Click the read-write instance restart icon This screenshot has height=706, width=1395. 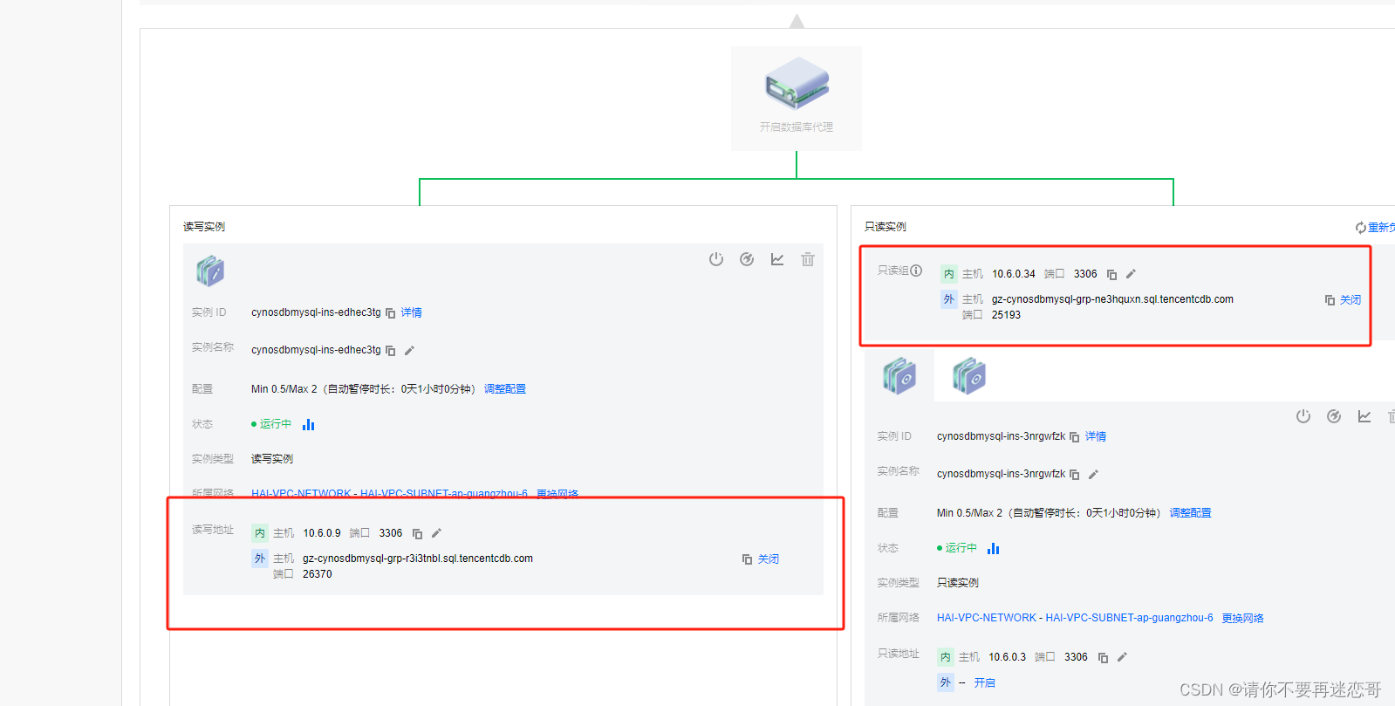click(747, 259)
